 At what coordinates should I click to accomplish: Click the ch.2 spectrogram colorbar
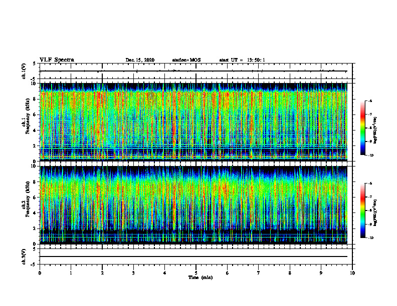(x=362, y=210)
